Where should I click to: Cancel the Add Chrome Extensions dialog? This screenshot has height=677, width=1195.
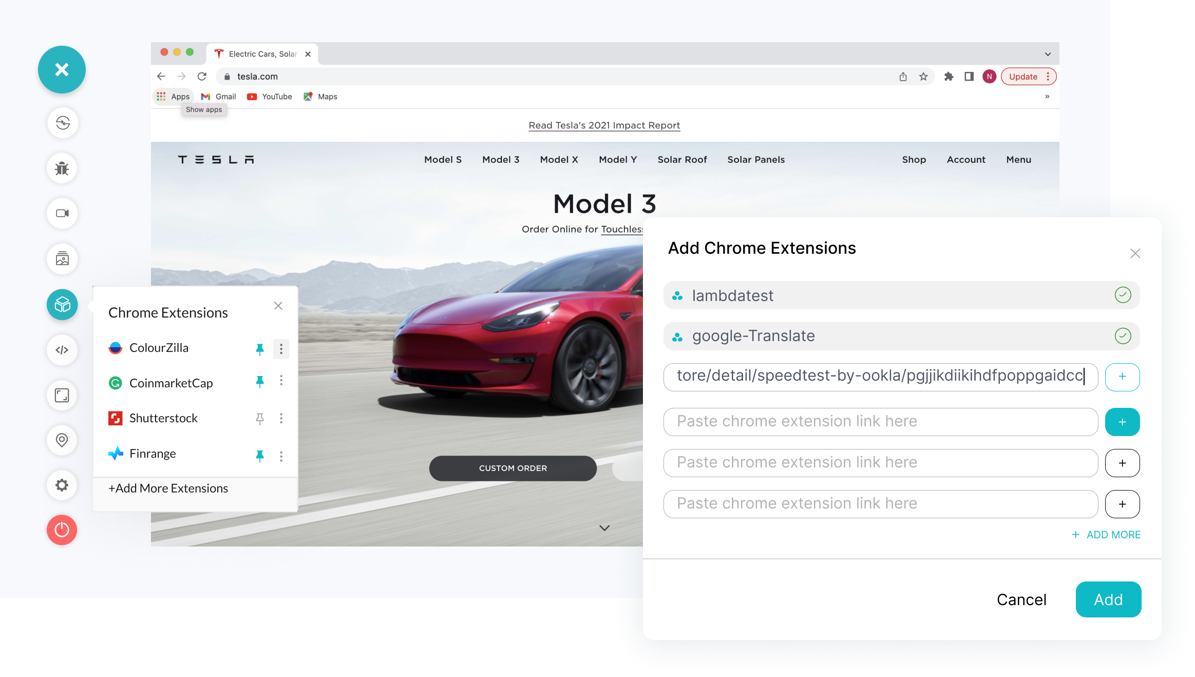(1021, 599)
